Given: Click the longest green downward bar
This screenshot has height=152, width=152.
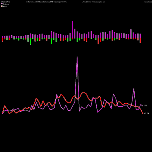Looking at the screenshot, I should point(30,41).
